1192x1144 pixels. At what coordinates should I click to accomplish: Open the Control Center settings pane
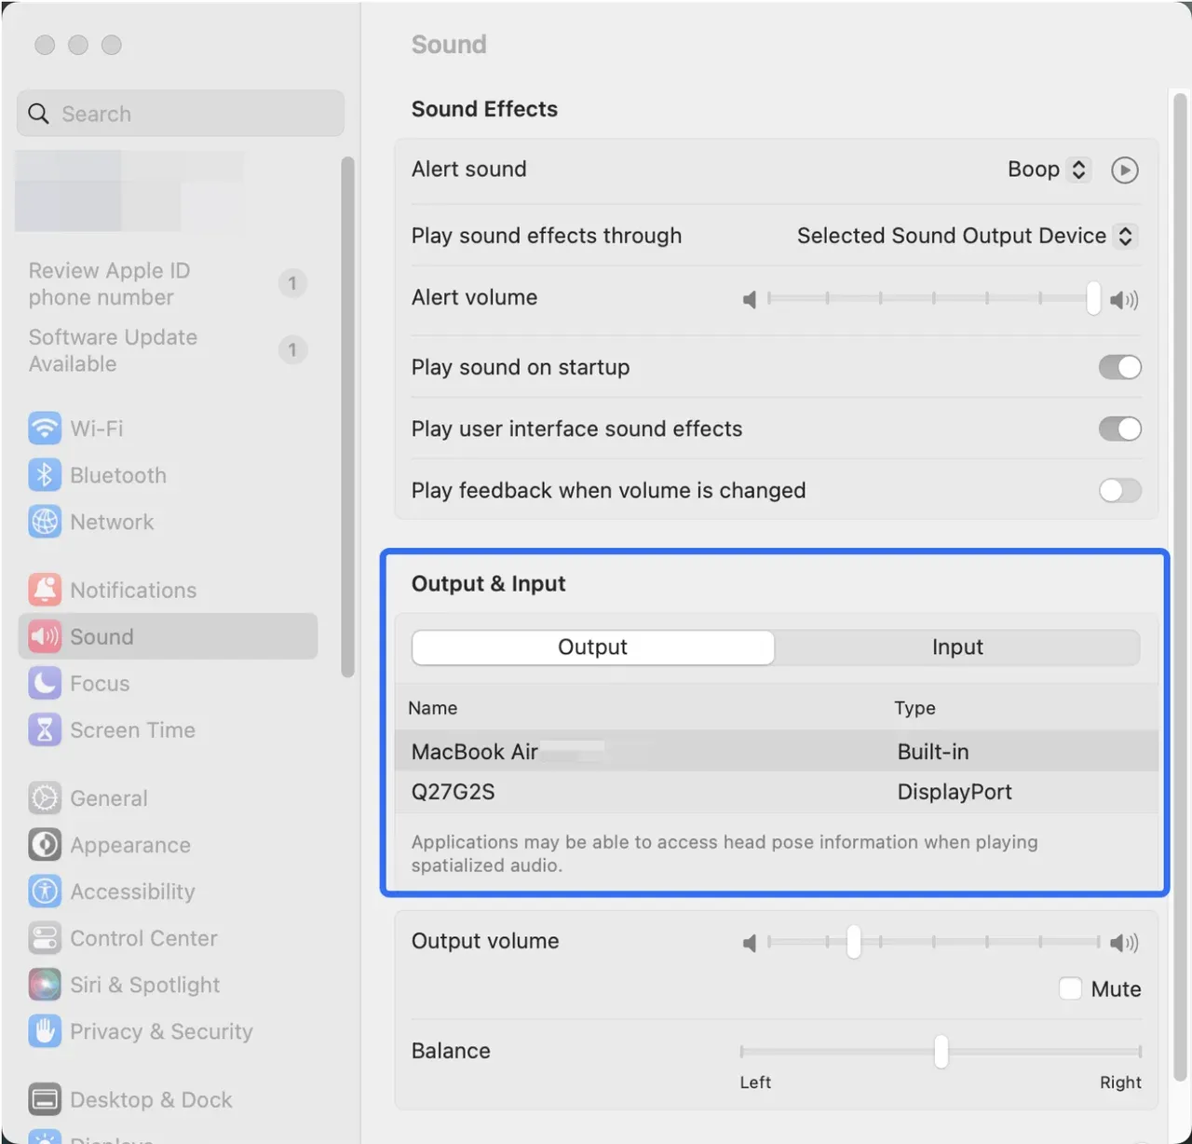tap(169, 938)
